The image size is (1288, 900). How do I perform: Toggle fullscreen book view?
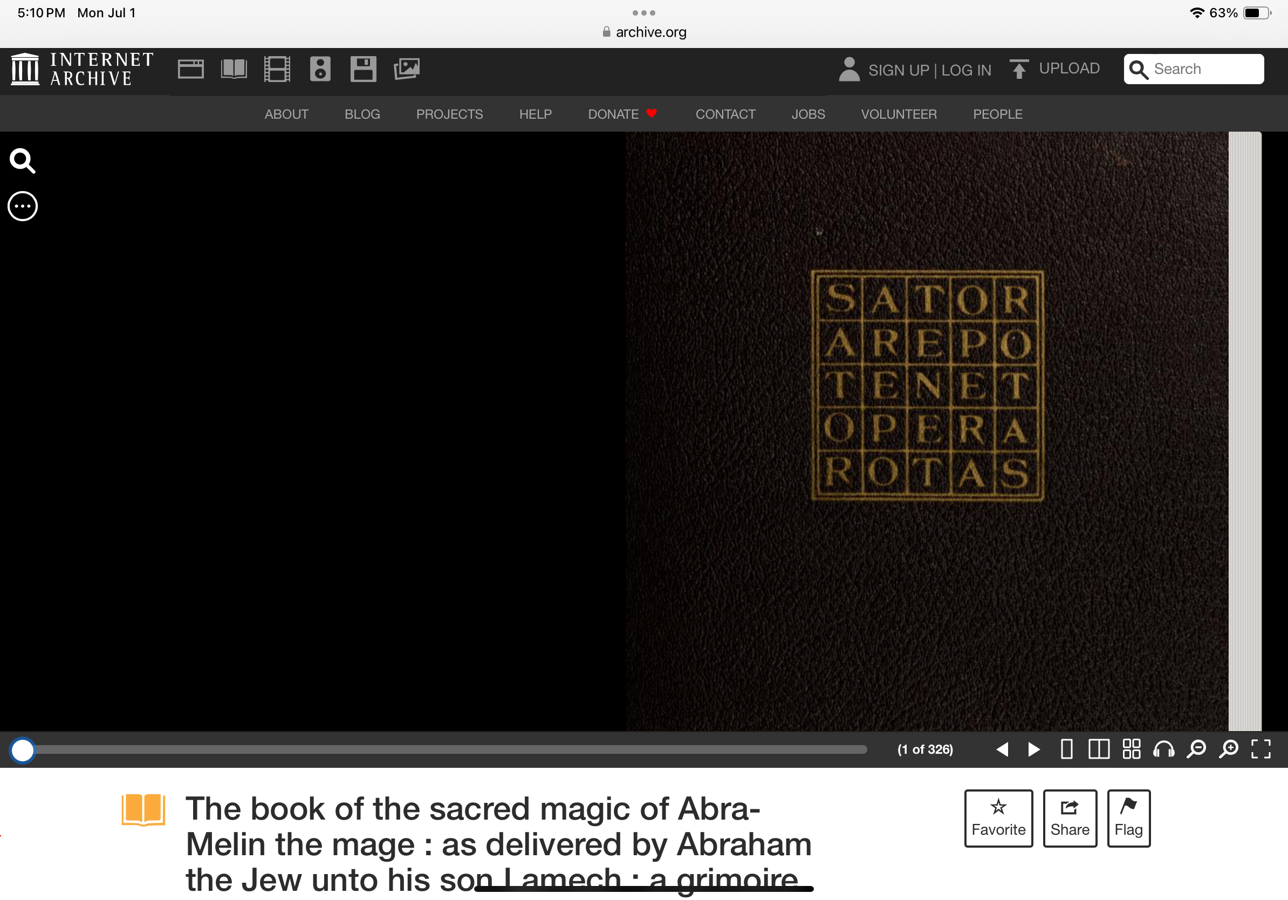pos(1261,749)
